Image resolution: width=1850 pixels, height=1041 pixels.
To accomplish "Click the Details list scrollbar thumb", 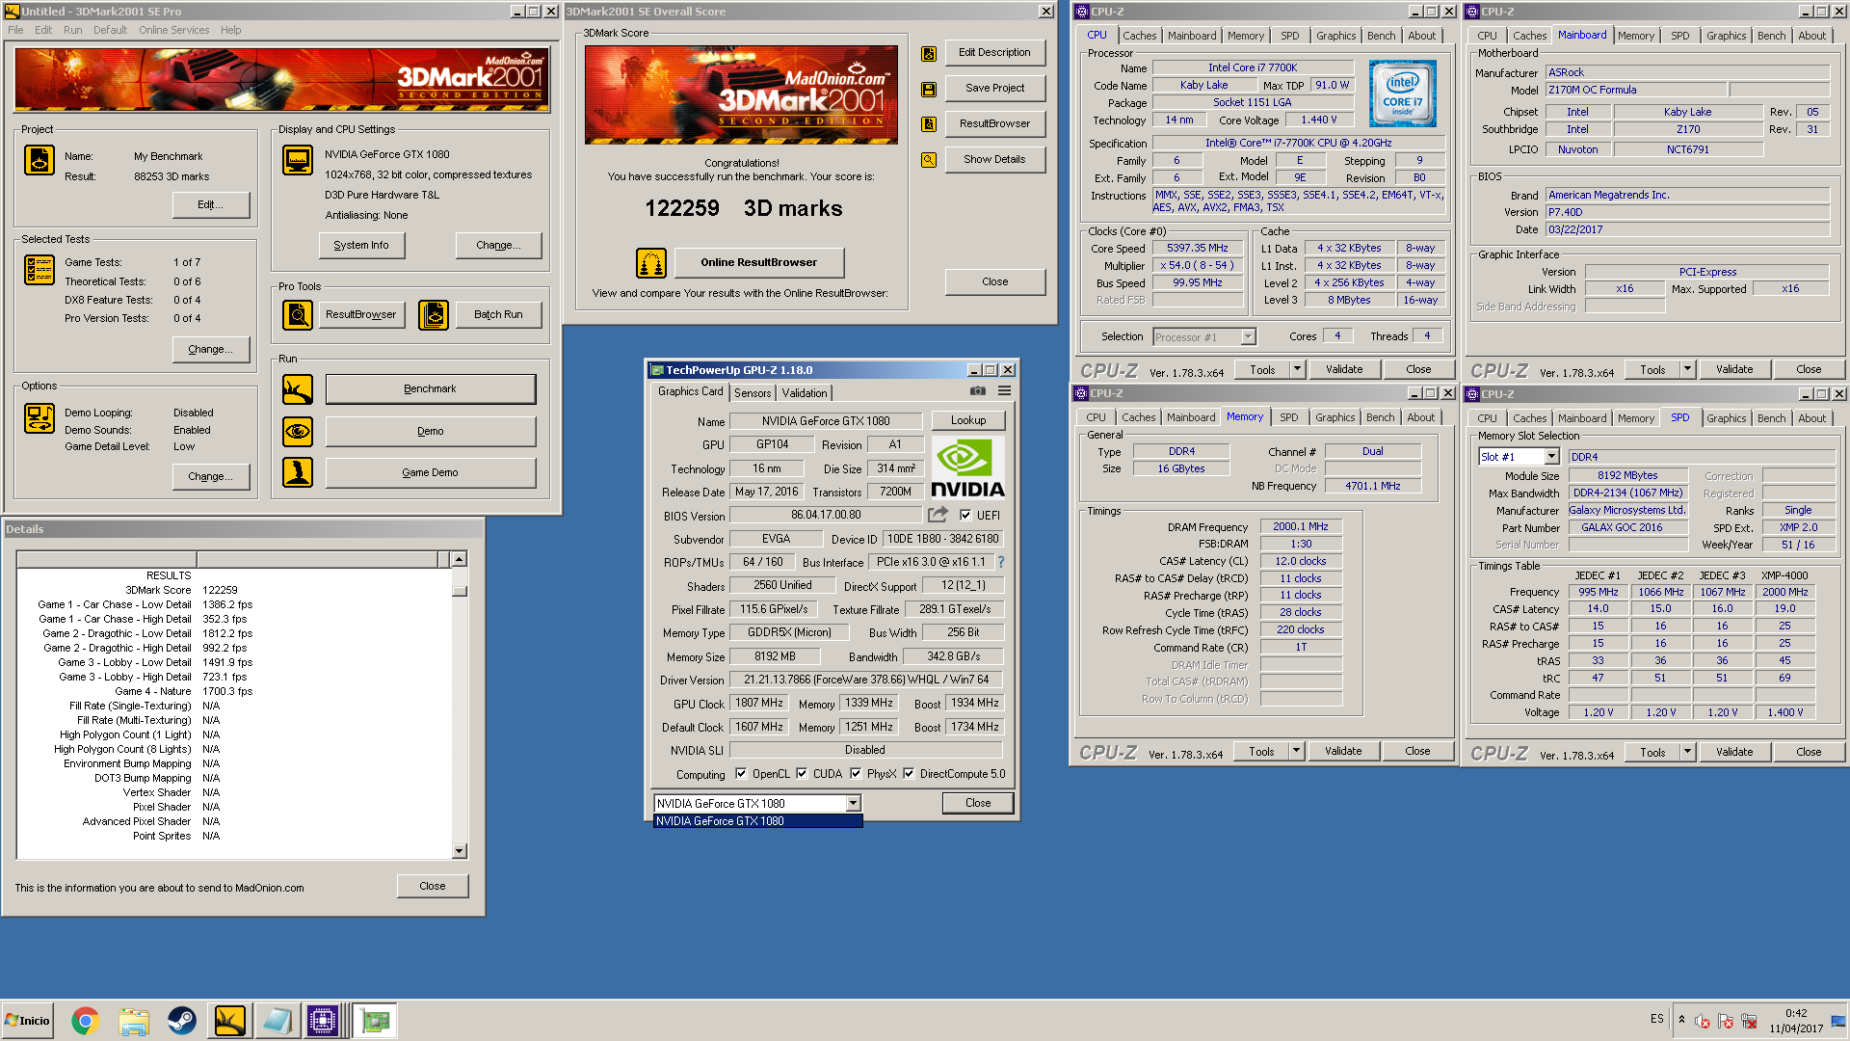I will tap(460, 590).
